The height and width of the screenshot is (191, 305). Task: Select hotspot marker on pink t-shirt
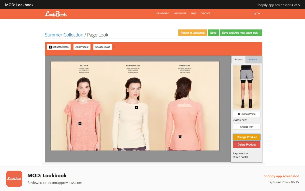[80, 124]
